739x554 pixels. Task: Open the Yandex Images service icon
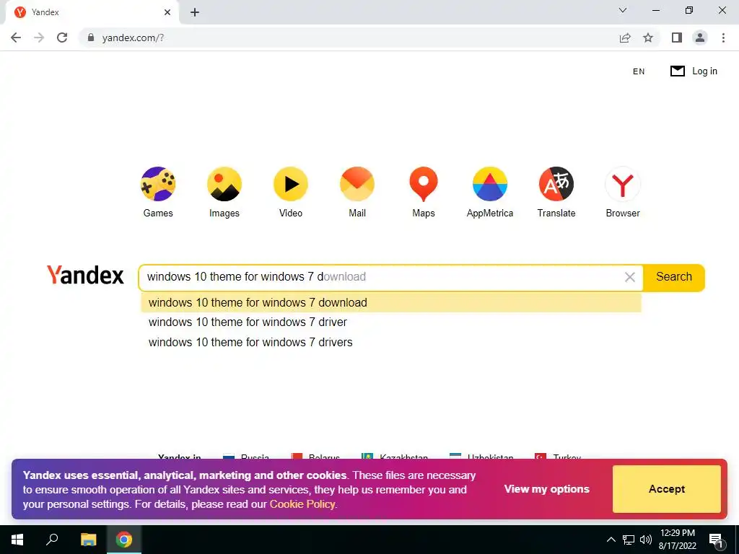(224, 184)
